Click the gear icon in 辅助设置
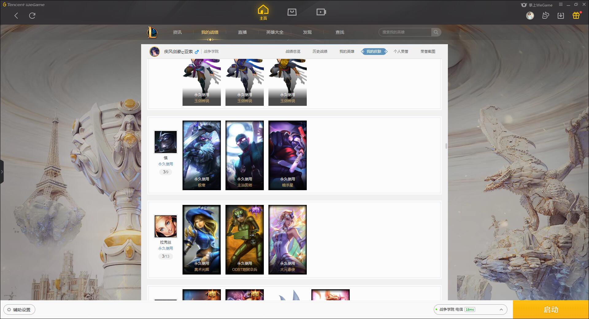589x319 pixels. click(9, 309)
